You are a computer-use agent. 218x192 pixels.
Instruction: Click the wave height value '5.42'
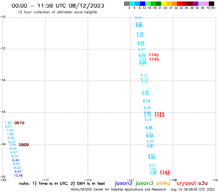click(x=145, y=82)
